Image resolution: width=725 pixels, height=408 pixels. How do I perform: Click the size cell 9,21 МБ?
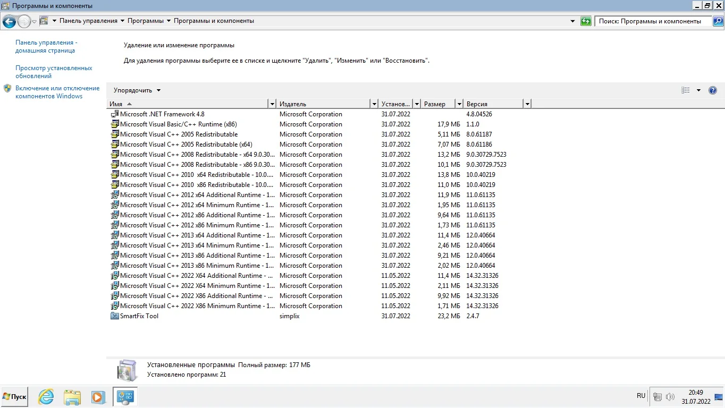pyautogui.click(x=448, y=256)
